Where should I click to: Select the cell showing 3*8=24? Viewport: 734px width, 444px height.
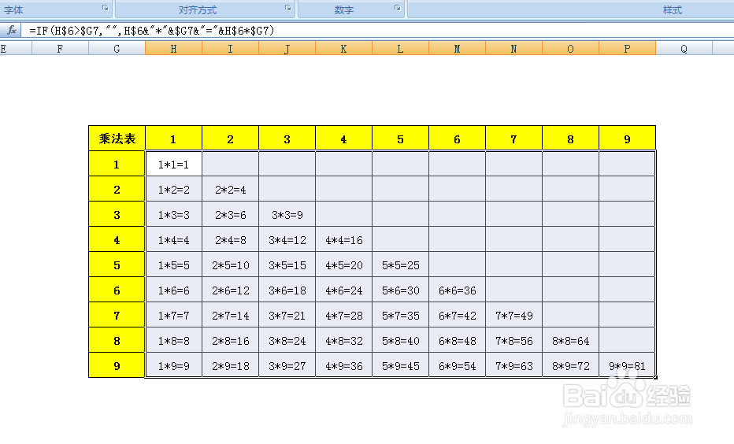pyautogui.click(x=287, y=341)
